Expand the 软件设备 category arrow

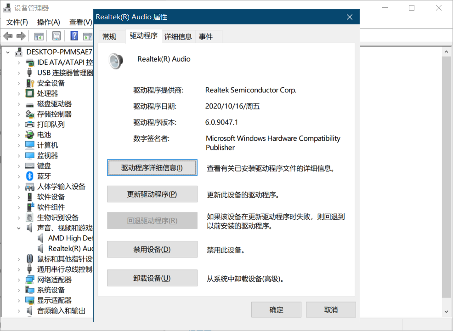click(x=19, y=197)
